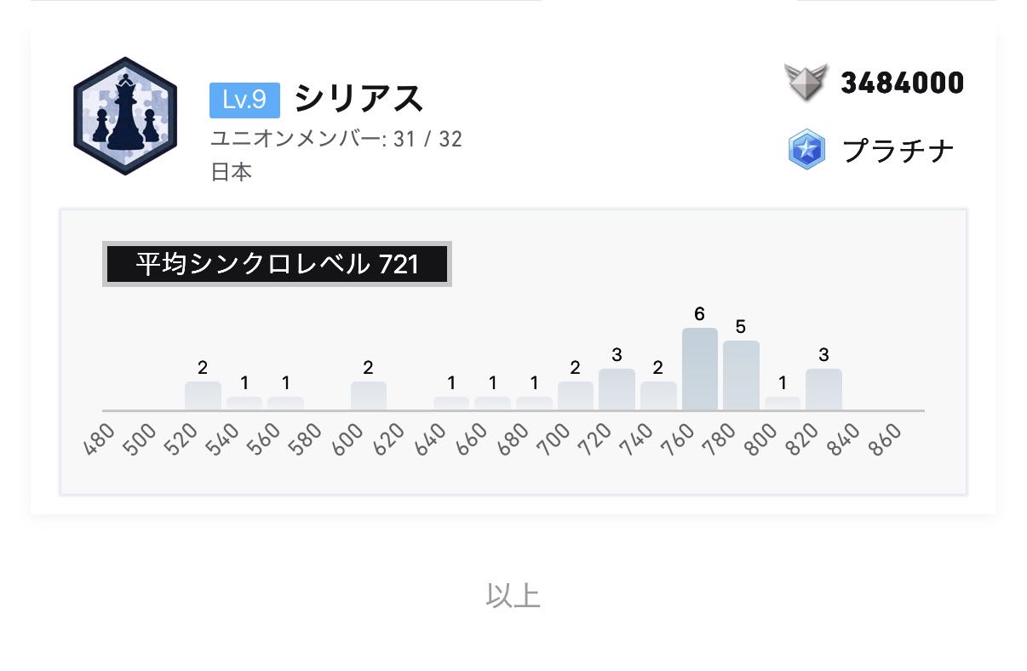This screenshot has width=1027, height=671.
Task: Click the silver winged power icon
Action: pos(805,83)
